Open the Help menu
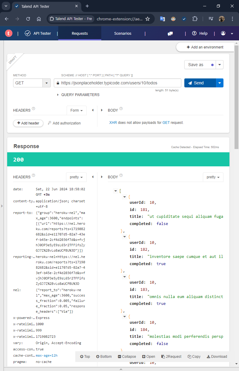239x371 pixels. 200,34
